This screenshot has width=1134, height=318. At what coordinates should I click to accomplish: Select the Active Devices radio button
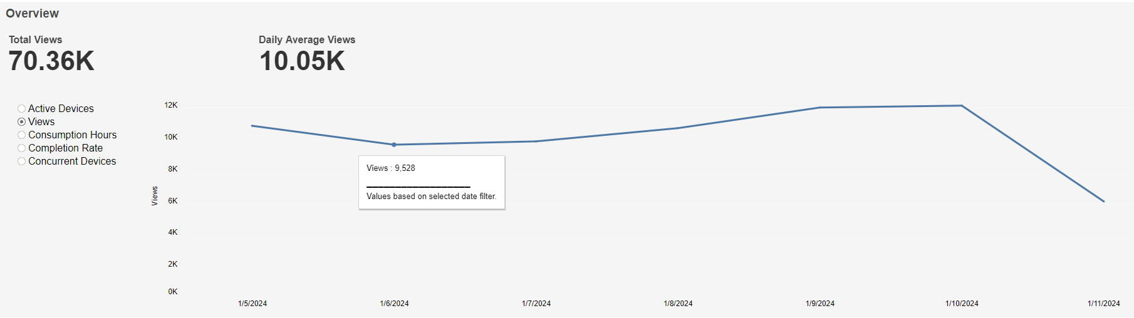click(22, 109)
